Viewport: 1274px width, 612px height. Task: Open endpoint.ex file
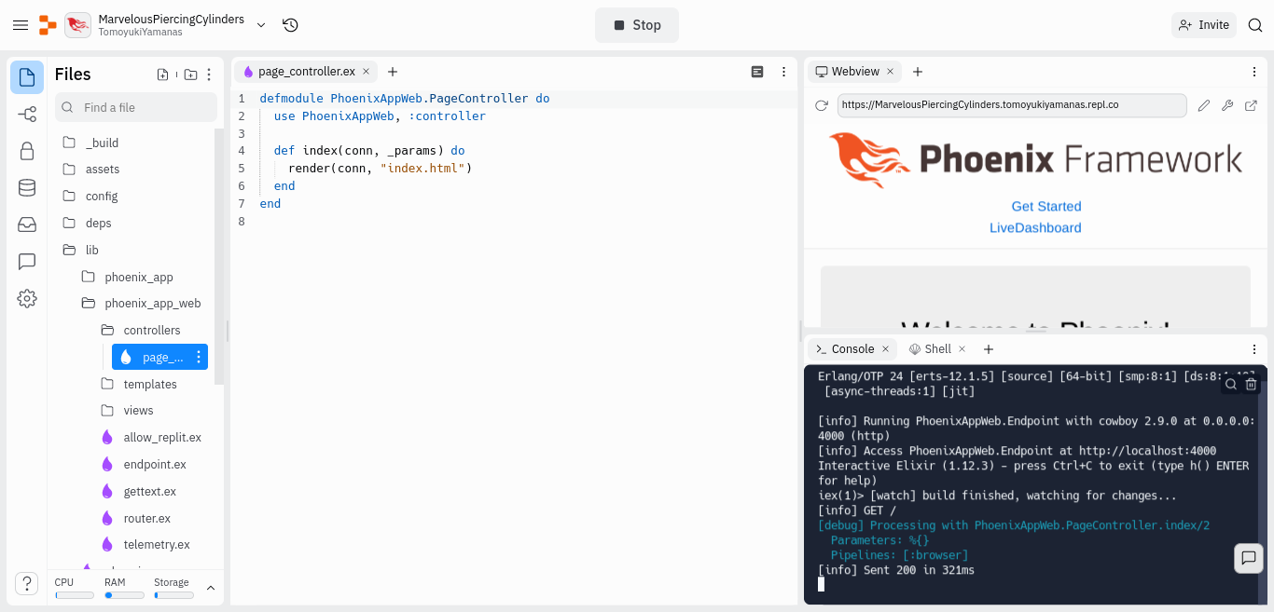point(153,465)
